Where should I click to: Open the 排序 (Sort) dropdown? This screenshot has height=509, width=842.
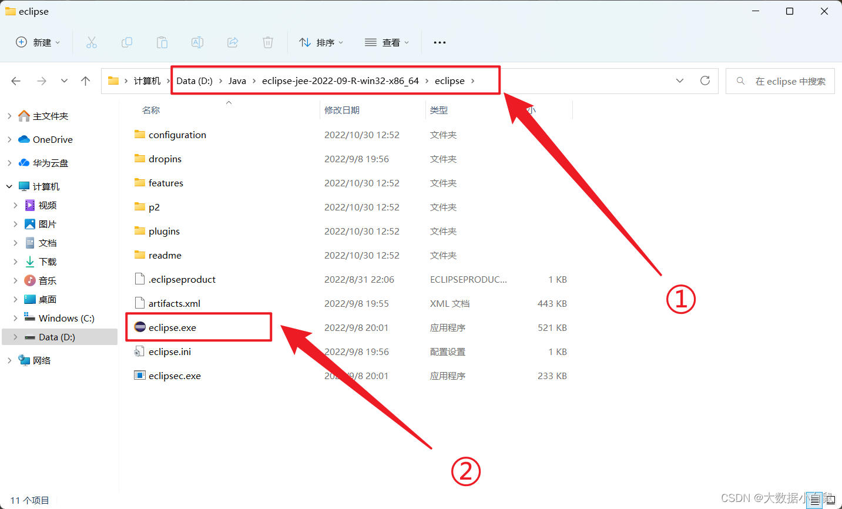coord(321,42)
